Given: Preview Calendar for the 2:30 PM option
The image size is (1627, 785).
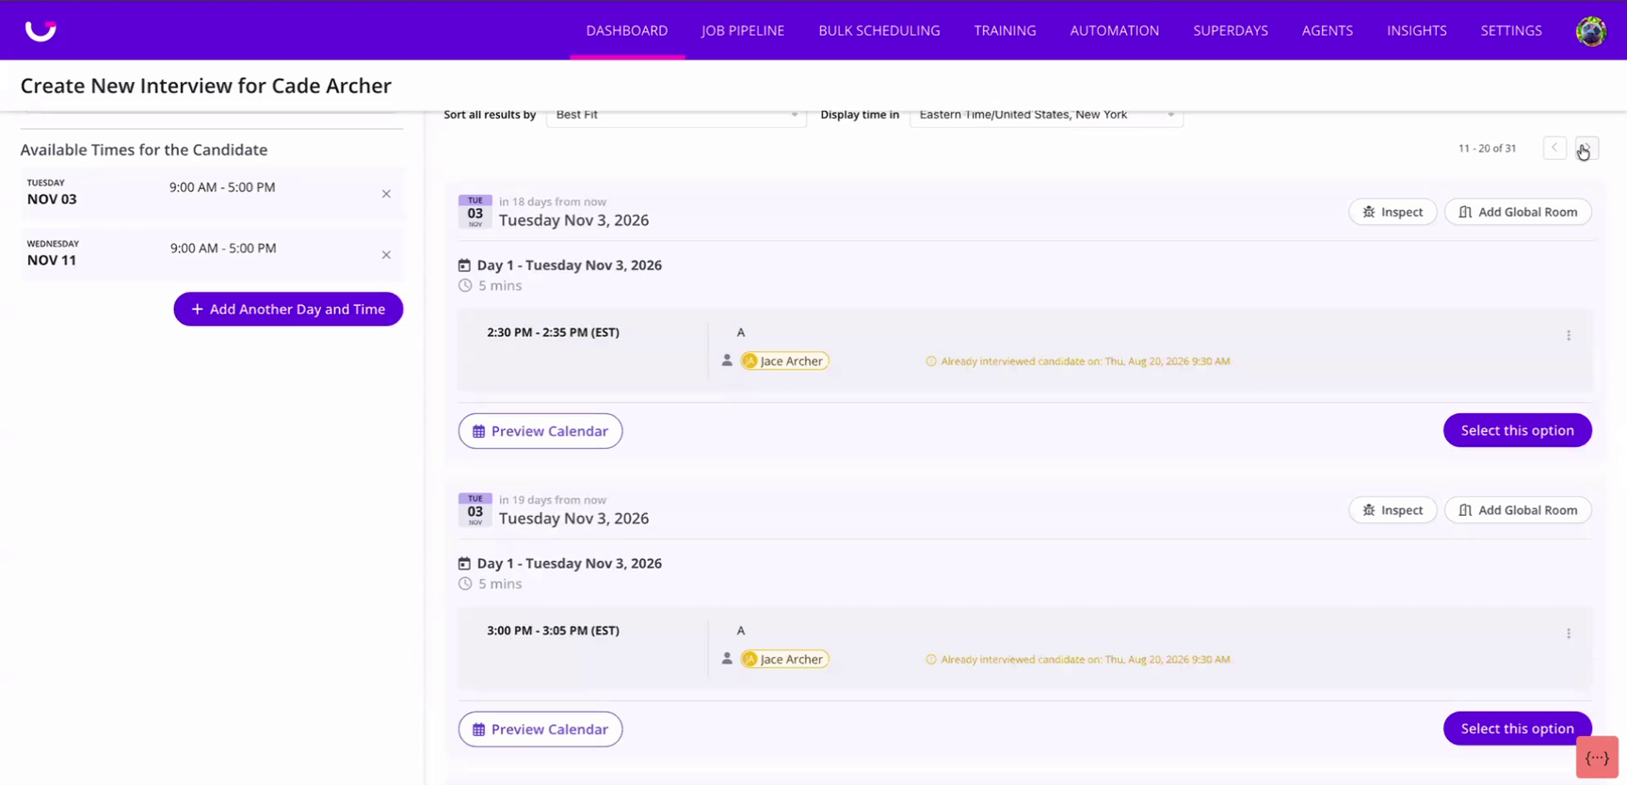Looking at the screenshot, I should pyautogui.click(x=540, y=431).
